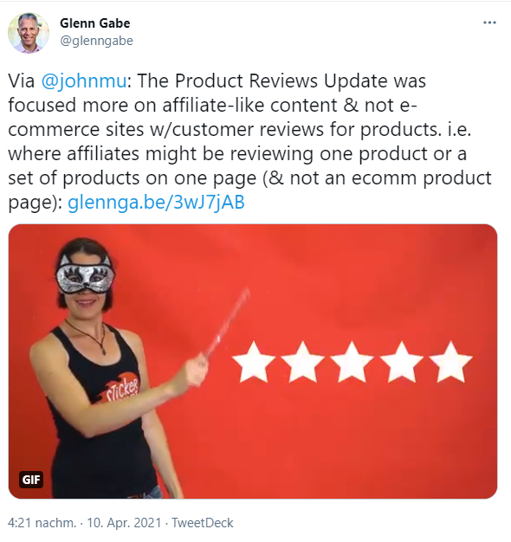Click the fourth white star
Image resolution: width=511 pixels, height=542 pixels.
[x=402, y=362]
